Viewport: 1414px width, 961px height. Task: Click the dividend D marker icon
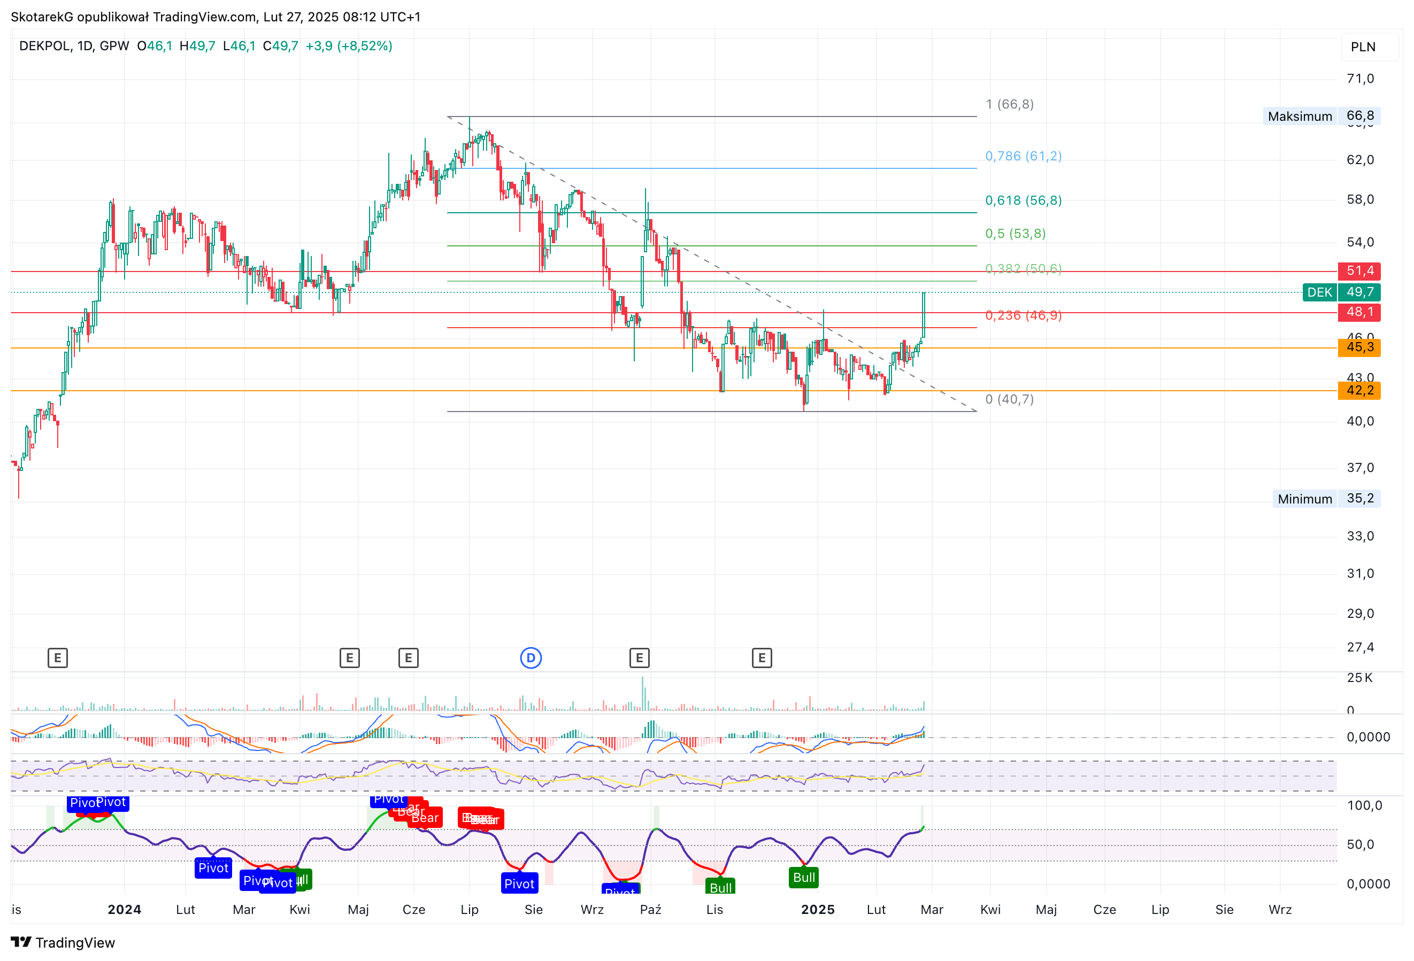coord(531,657)
